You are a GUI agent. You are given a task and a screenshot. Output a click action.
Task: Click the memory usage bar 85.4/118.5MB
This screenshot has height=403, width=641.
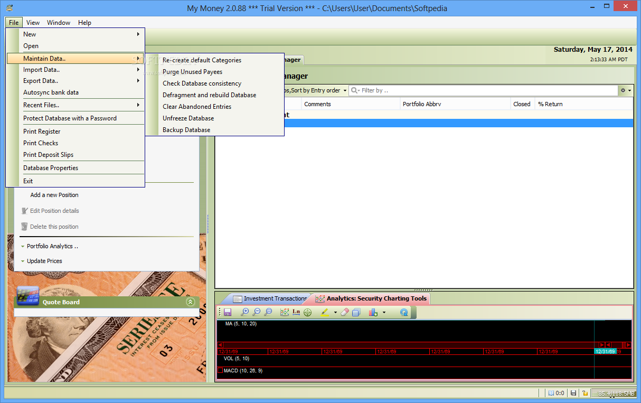click(614, 393)
